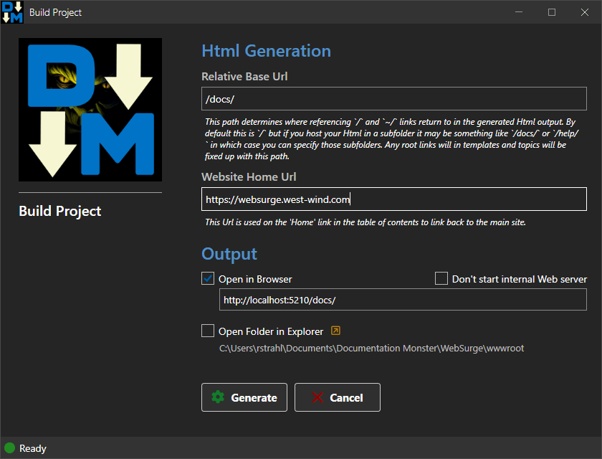This screenshot has height=459, width=602.
Task: Toggle the Open in Browser checkbox
Action: pos(208,278)
